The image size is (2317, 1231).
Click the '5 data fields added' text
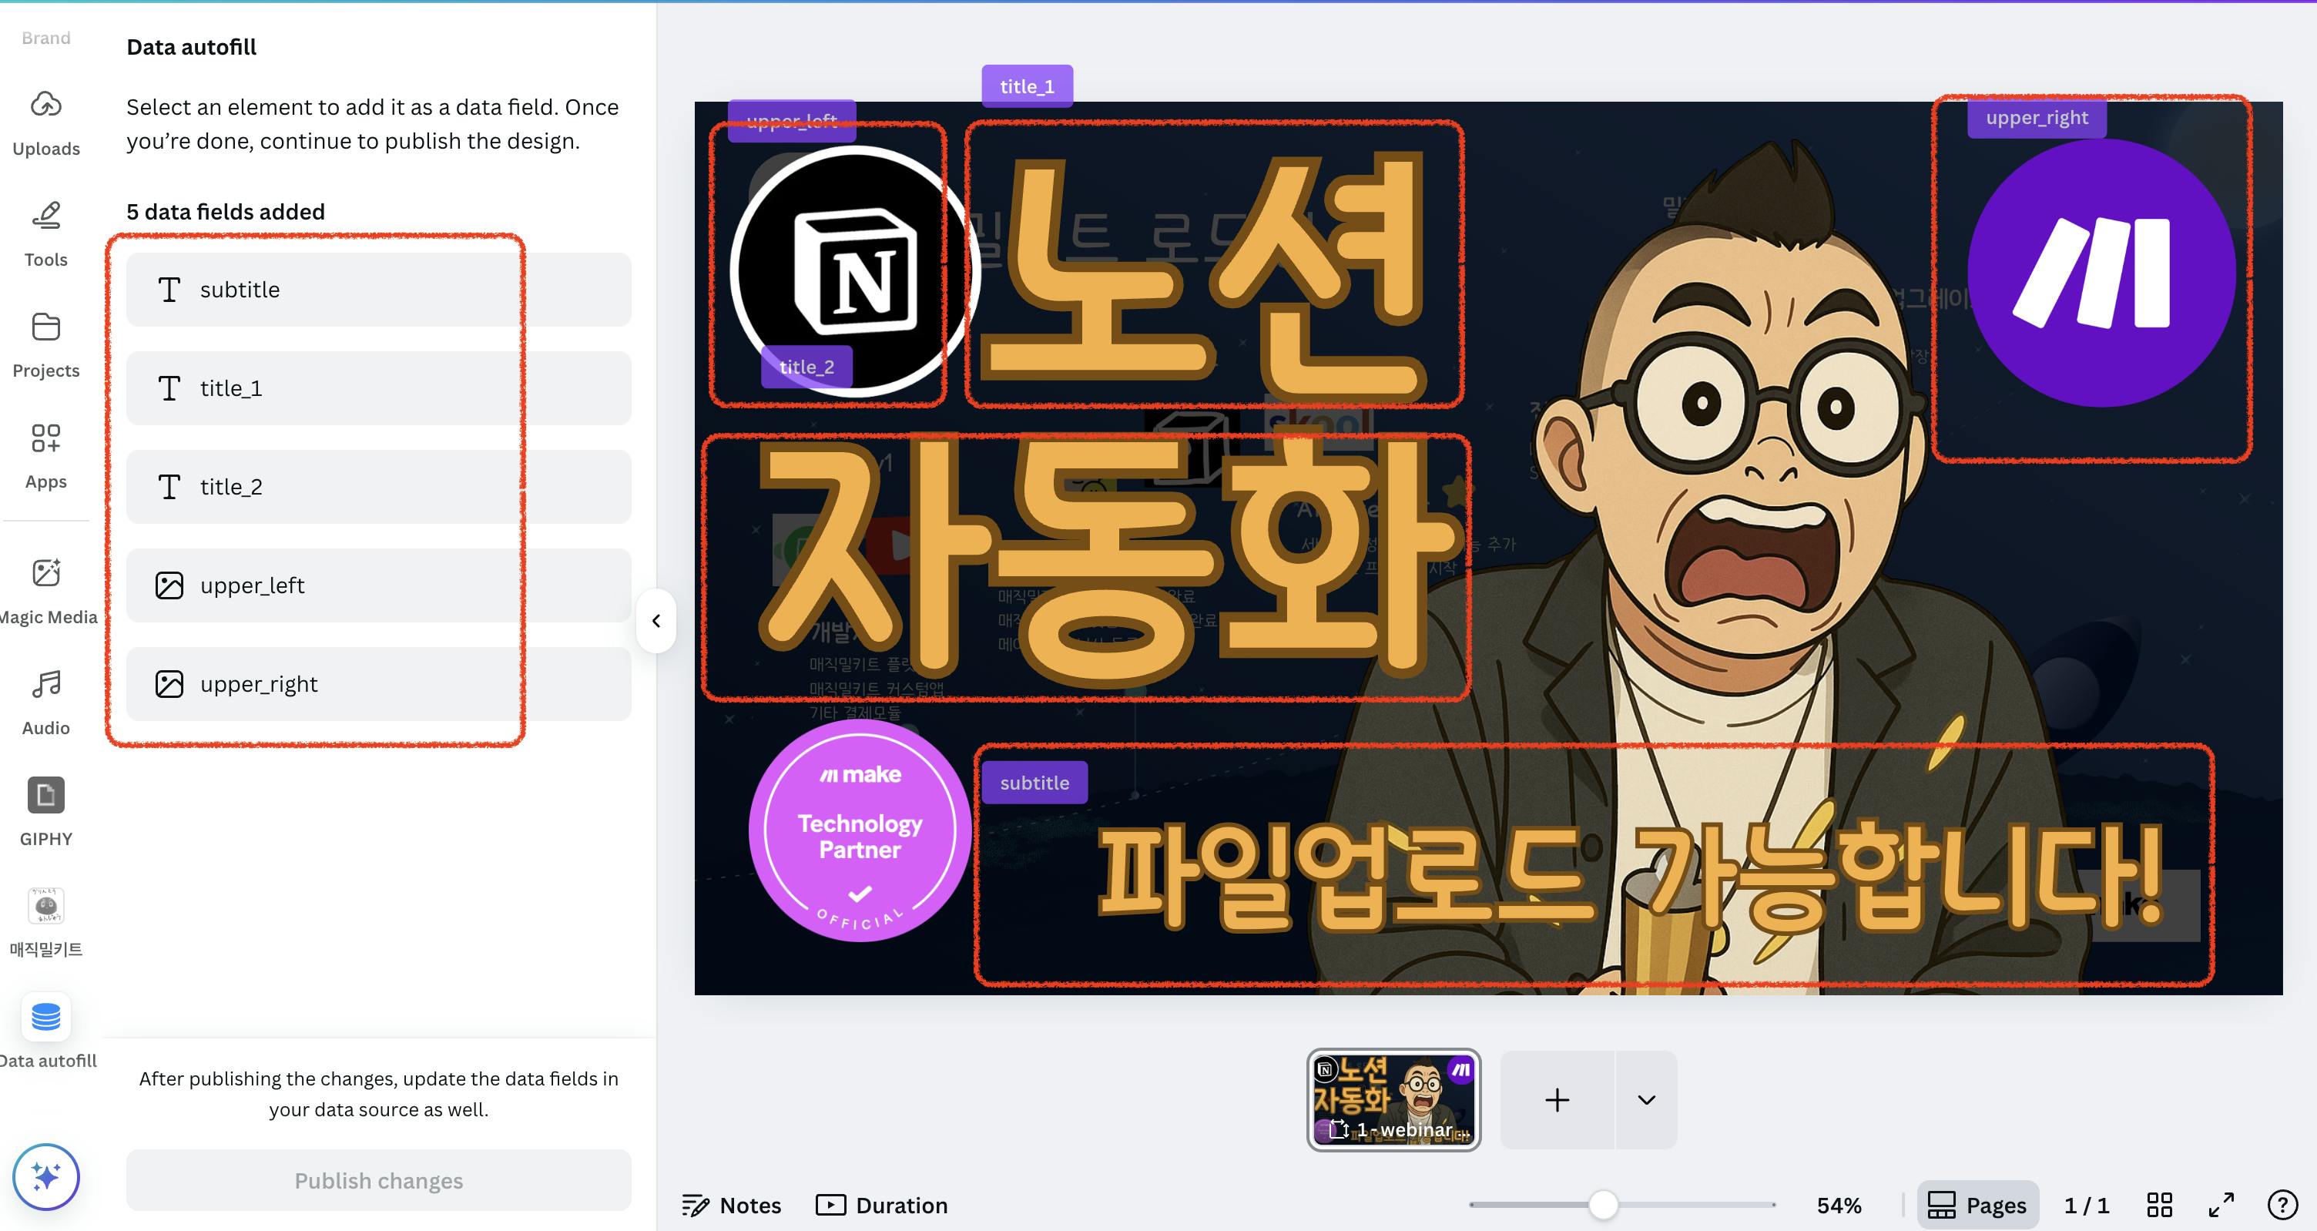pyautogui.click(x=226, y=212)
